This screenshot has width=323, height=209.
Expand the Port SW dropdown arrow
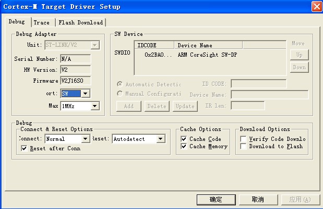(x=86, y=94)
